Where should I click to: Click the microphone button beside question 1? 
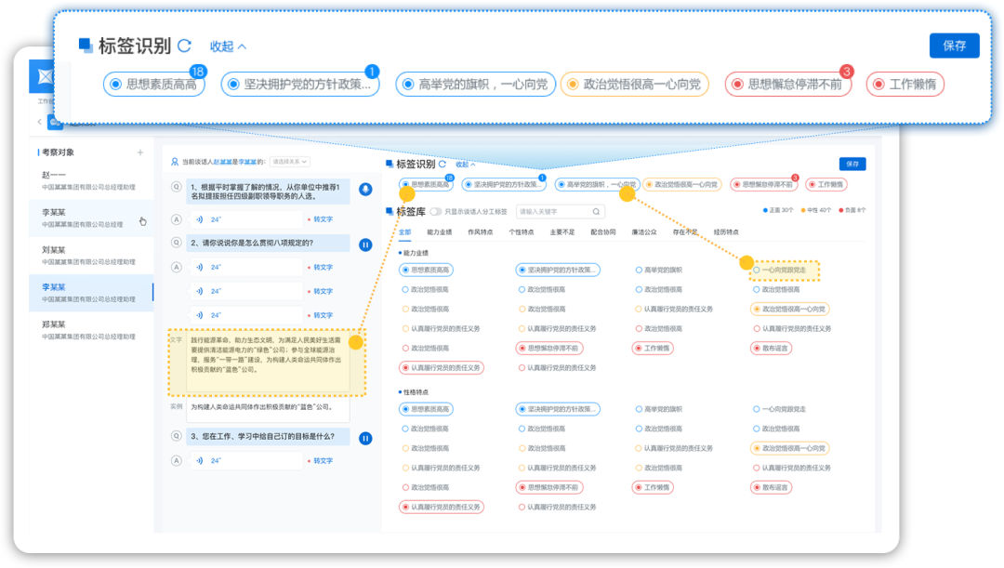pyautogui.click(x=365, y=190)
